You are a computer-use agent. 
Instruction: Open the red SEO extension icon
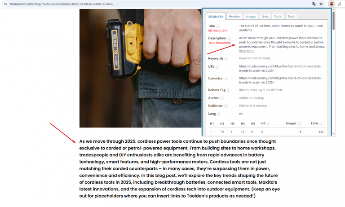click(x=332, y=4)
